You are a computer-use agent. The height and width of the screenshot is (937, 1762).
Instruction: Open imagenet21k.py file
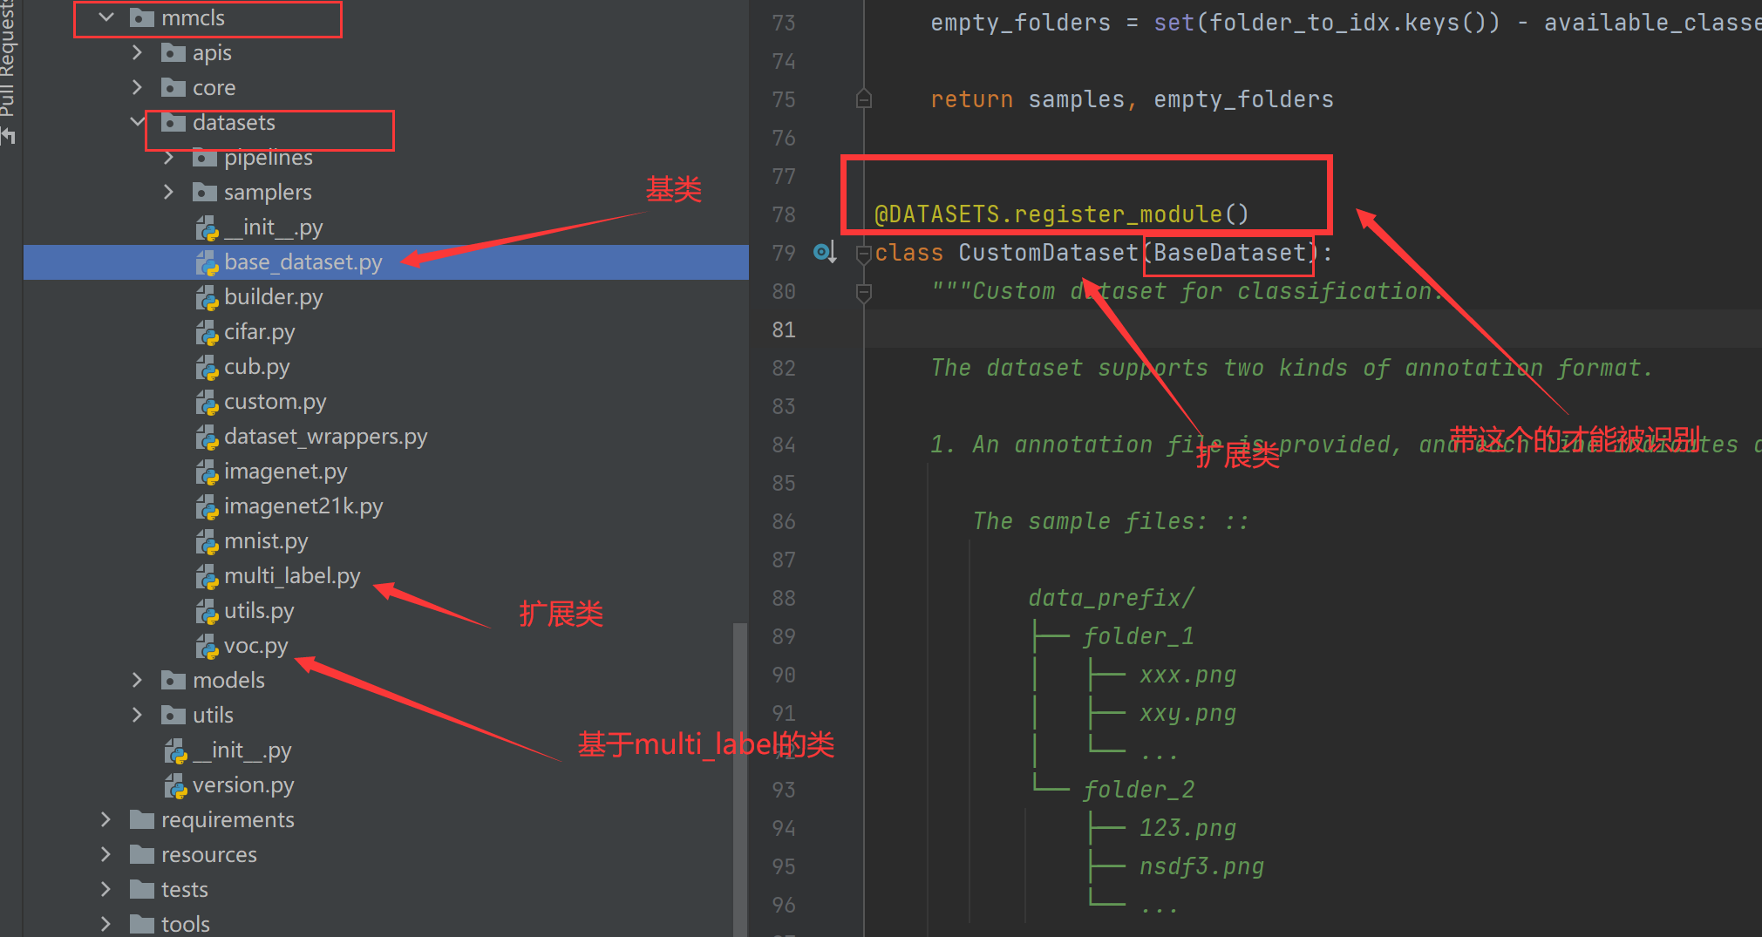click(303, 506)
